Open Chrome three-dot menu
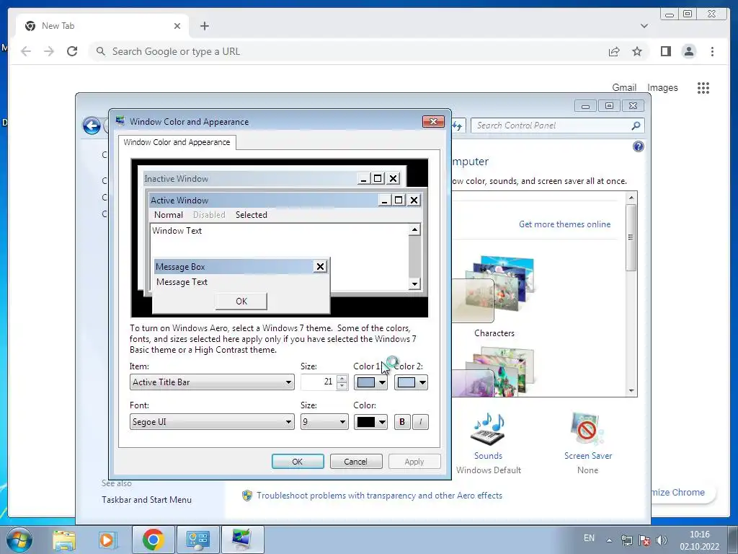This screenshot has width=738, height=554. 712,51
